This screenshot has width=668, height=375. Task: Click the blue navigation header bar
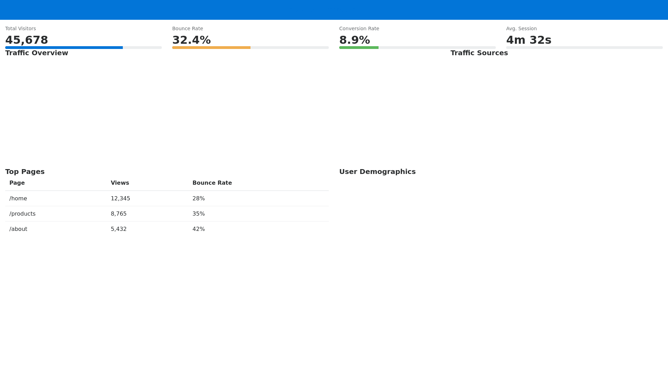(x=334, y=10)
